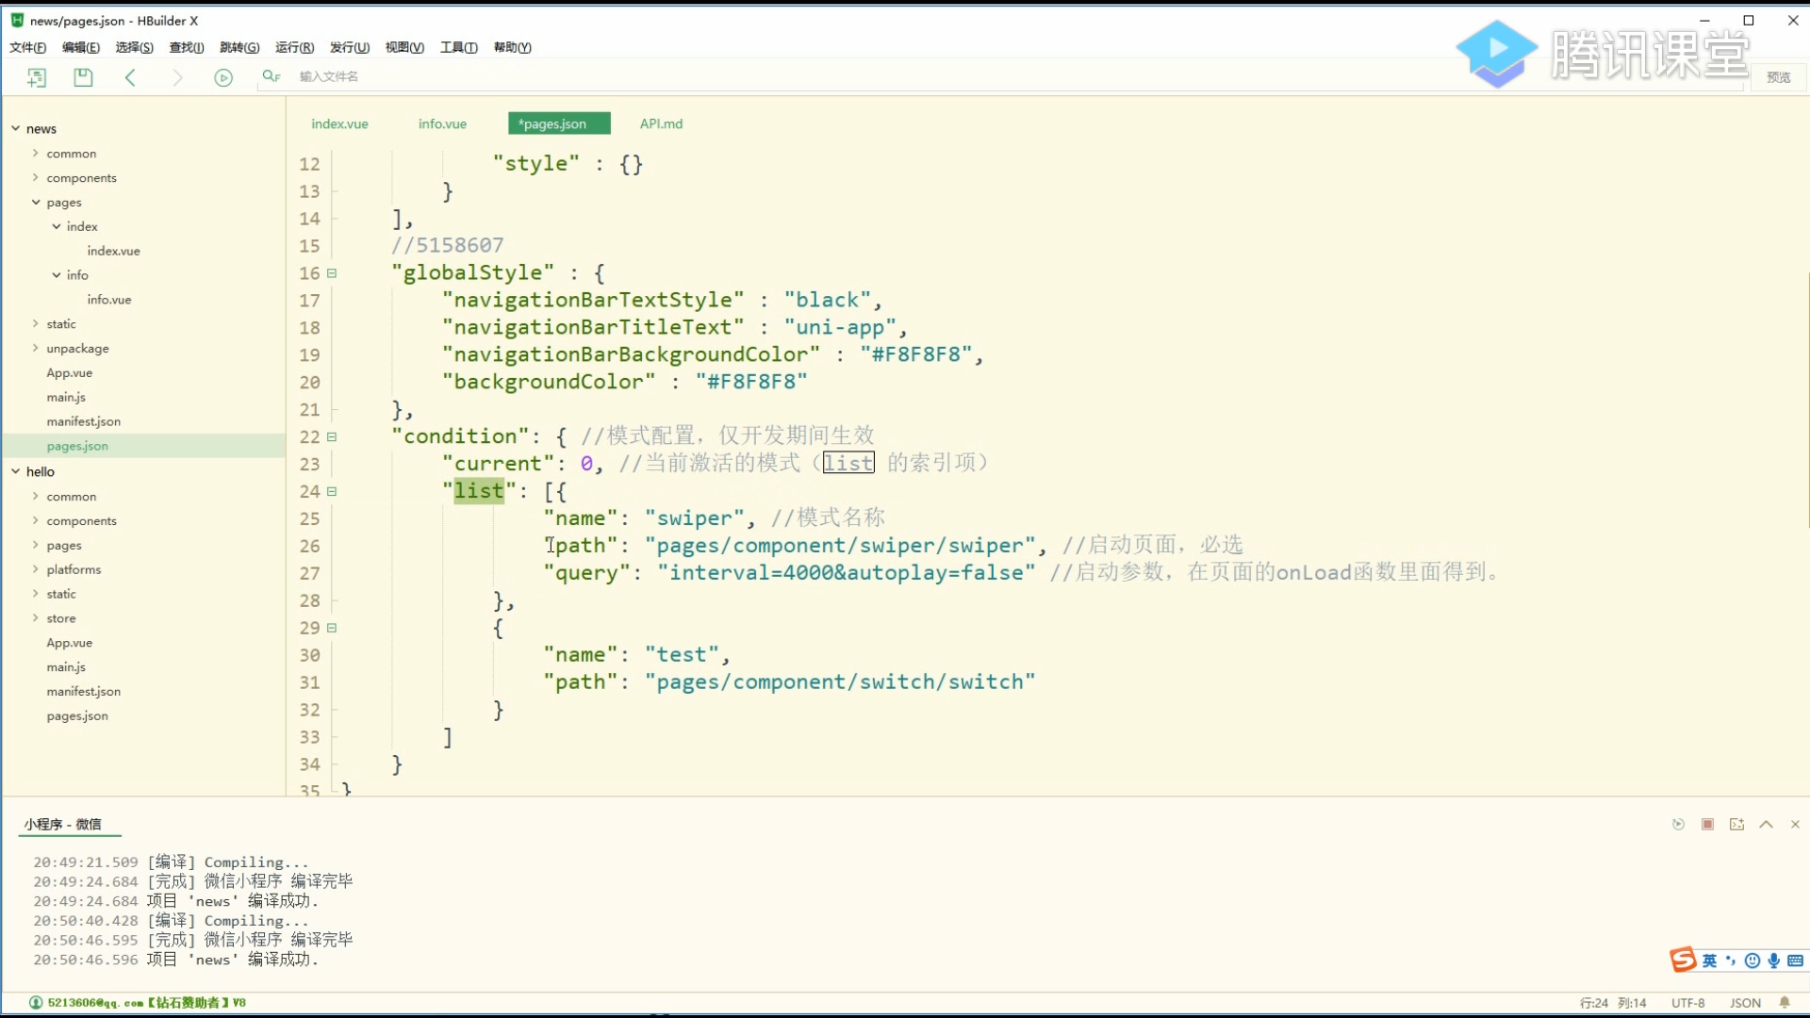Maximize the console panel with the chevron
Screen dimensions: 1810x1018
[1766, 824]
